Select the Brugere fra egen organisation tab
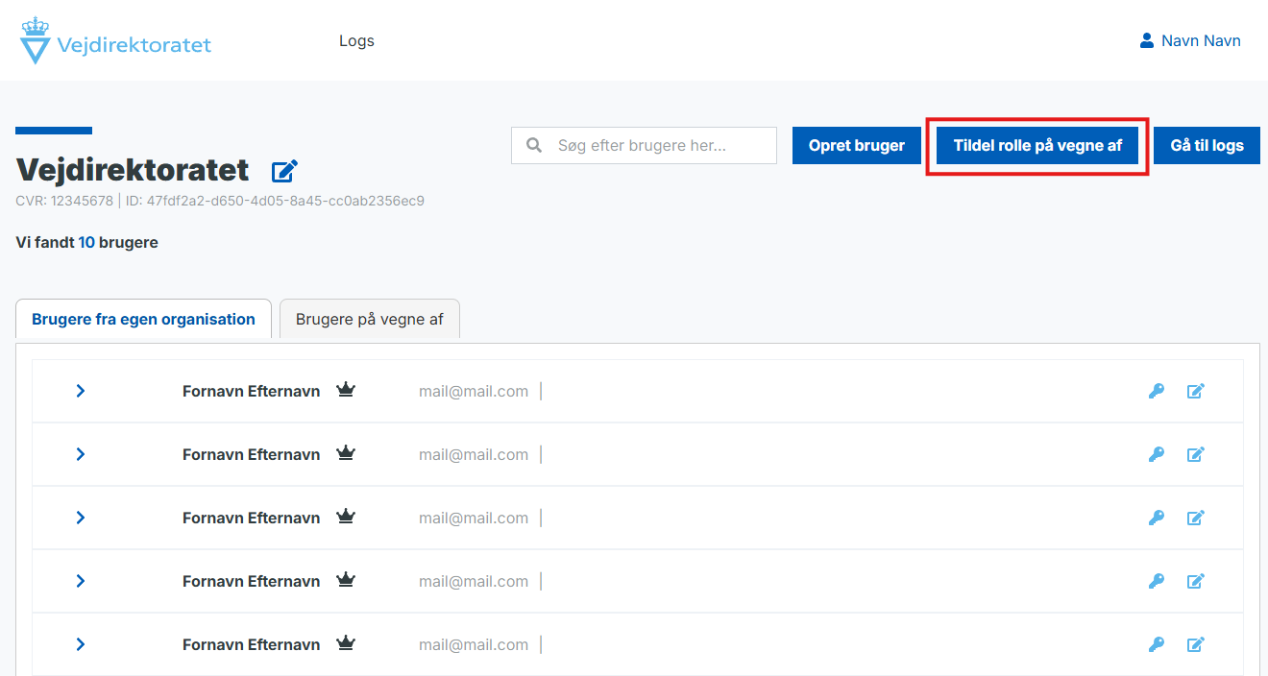This screenshot has height=676, width=1268. [x=144, y=319]
